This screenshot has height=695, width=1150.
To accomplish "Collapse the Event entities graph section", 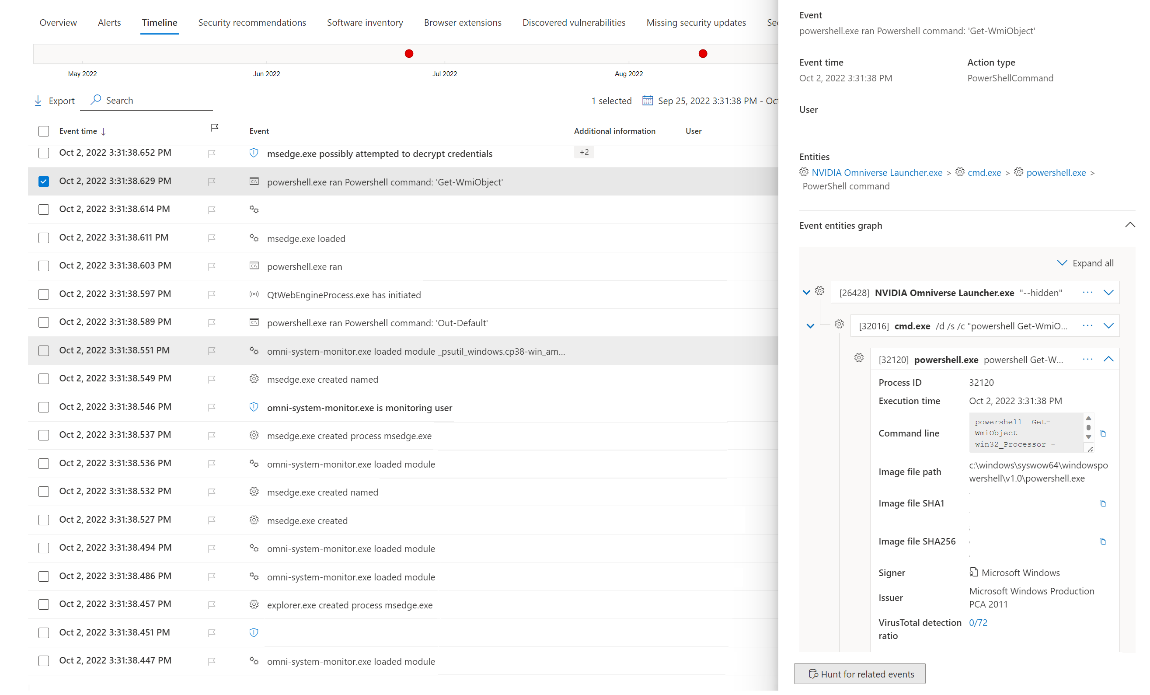I will click(1129, 225).
